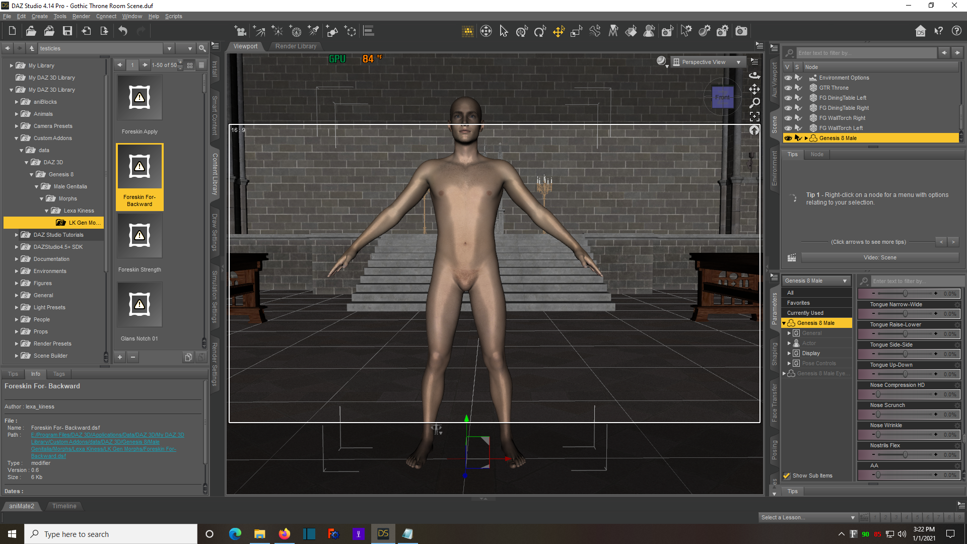
Task: Open the Foreskin For-Backward.dsf file path link
Action: coord(107,446)
